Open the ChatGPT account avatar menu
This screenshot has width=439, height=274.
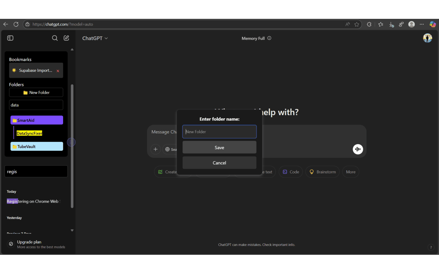(427, 38)
